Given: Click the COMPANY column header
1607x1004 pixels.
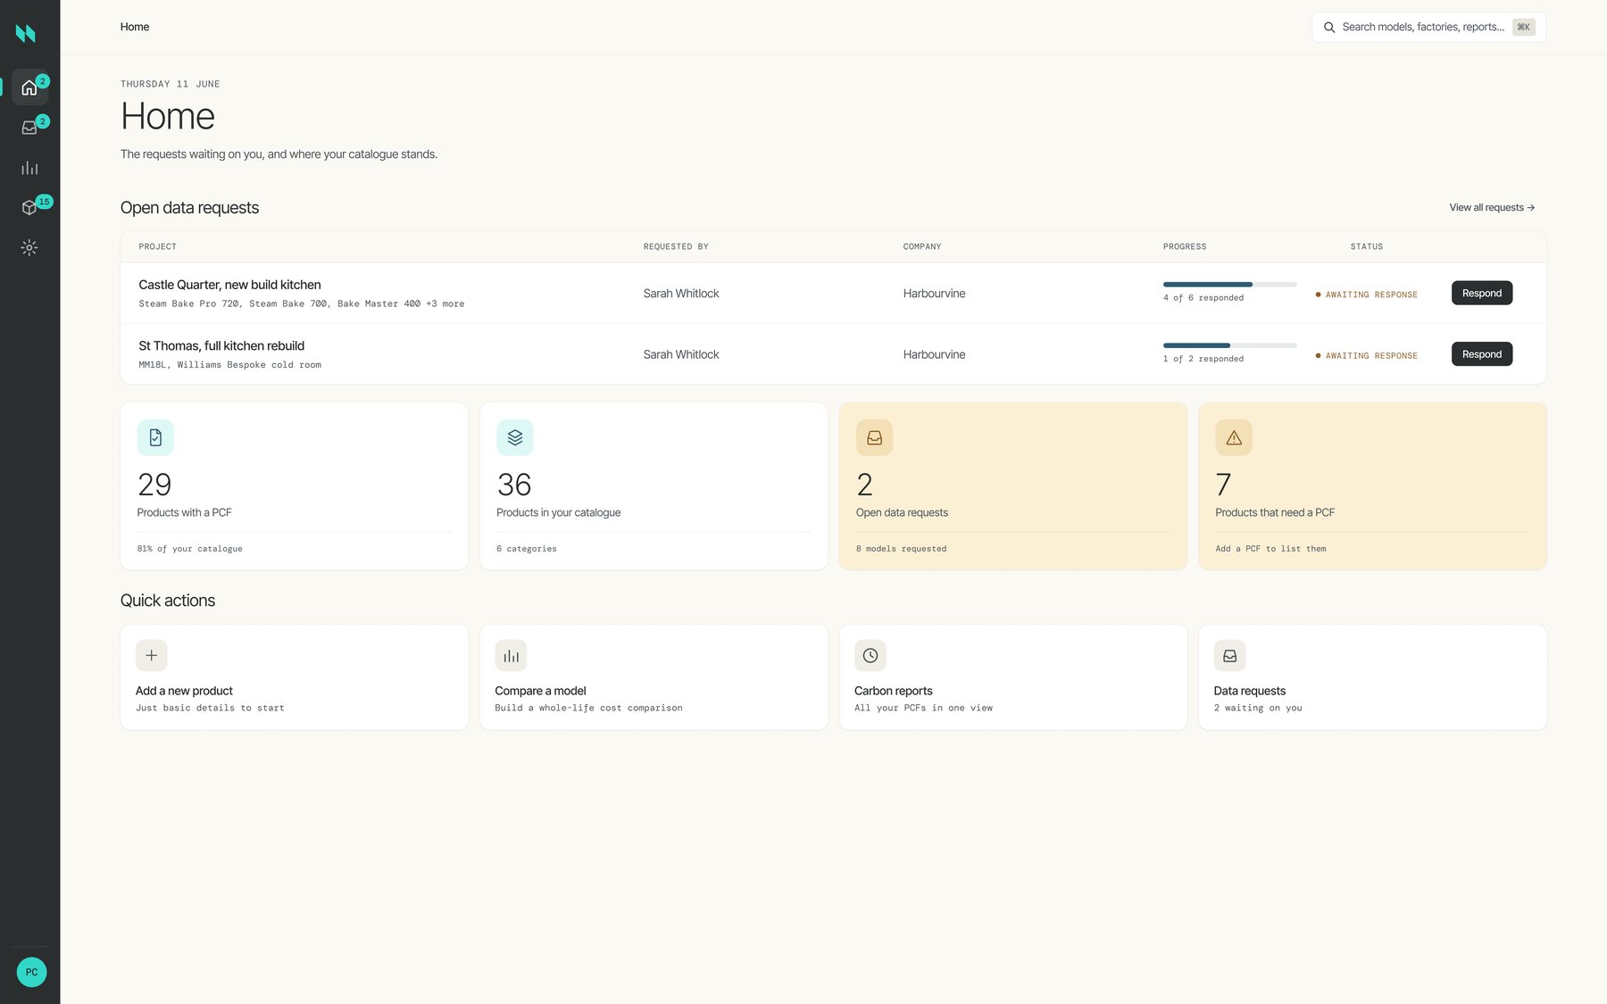Looking at the screenshot, I should coord(921,246).
